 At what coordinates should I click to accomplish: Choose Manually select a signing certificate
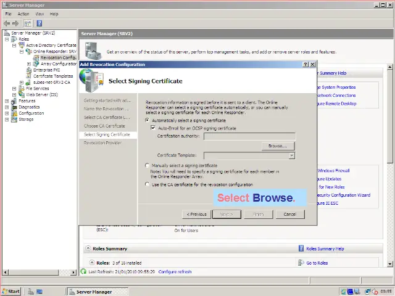[147, 165]
